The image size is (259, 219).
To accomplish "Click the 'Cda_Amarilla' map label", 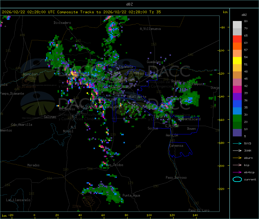I will tap(22, 125).
